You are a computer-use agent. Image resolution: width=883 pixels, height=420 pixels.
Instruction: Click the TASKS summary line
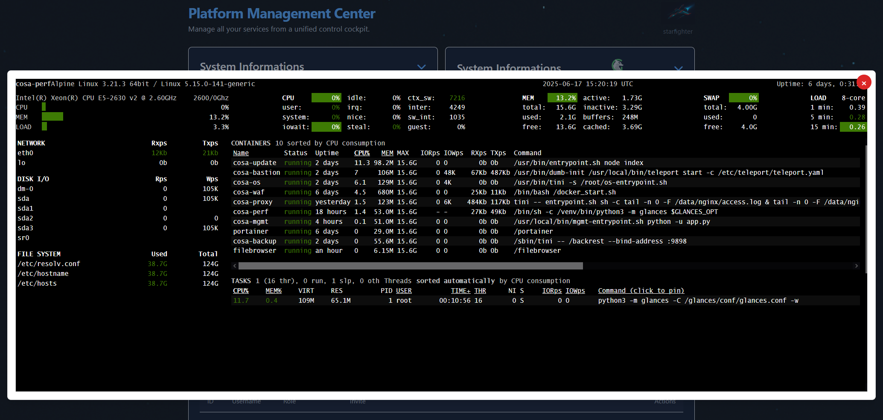[x=400, y=281]
